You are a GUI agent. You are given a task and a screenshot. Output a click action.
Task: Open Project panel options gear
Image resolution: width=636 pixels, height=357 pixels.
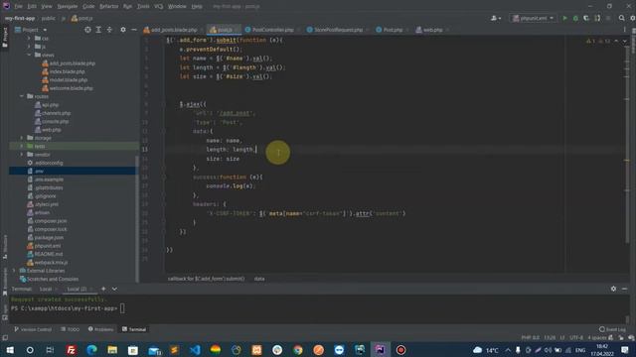point(123,30)
